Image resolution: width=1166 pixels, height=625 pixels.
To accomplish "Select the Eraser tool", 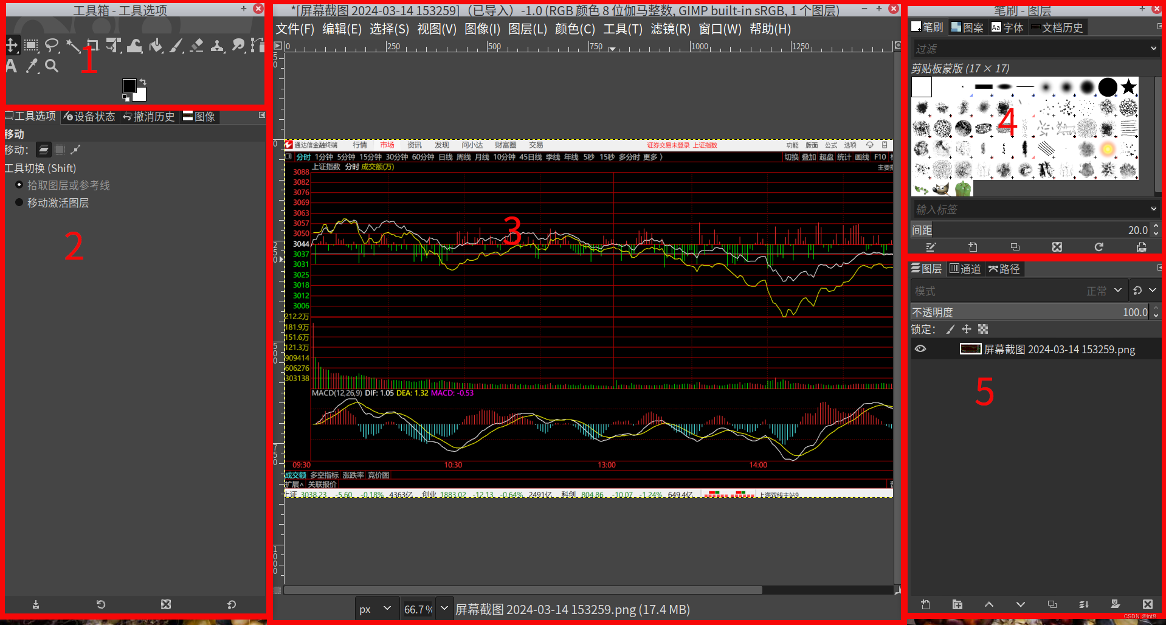I will 196,45.
